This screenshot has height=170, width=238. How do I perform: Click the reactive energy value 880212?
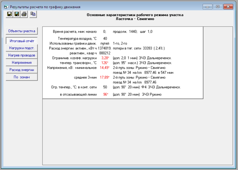coord(105,53)
